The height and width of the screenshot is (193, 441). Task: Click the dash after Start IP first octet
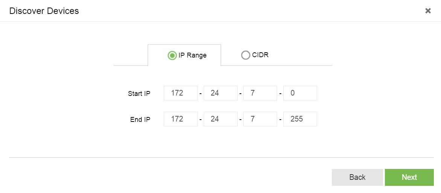pos(201,94)
